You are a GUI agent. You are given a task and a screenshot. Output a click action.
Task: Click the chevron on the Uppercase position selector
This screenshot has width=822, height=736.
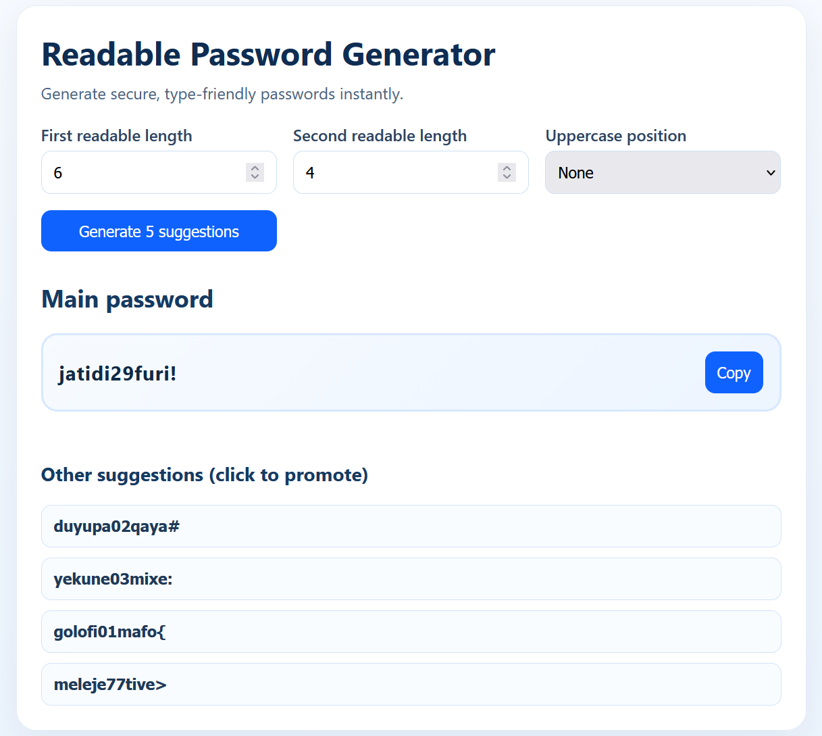pyautogui.click(x=770, y=172)
